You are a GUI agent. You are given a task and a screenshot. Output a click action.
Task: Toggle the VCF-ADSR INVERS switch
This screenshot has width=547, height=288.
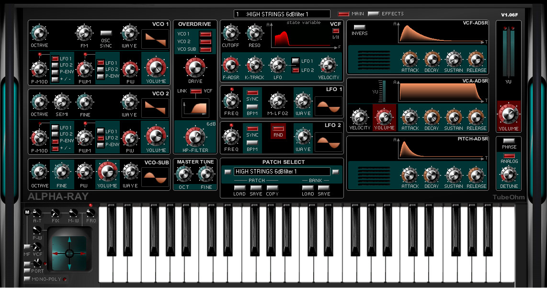tap(359, 27)
